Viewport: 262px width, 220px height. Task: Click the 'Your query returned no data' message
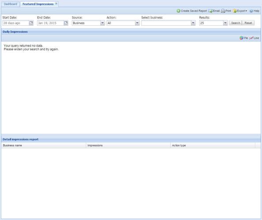click(x=23, y=46)
